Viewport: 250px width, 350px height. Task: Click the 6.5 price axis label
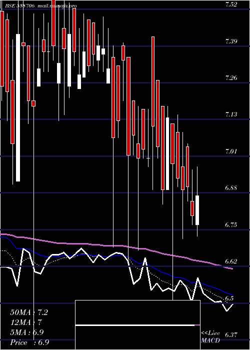(229, 298)
